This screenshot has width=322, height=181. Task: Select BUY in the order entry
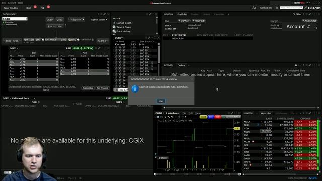[x=9, y=41]
